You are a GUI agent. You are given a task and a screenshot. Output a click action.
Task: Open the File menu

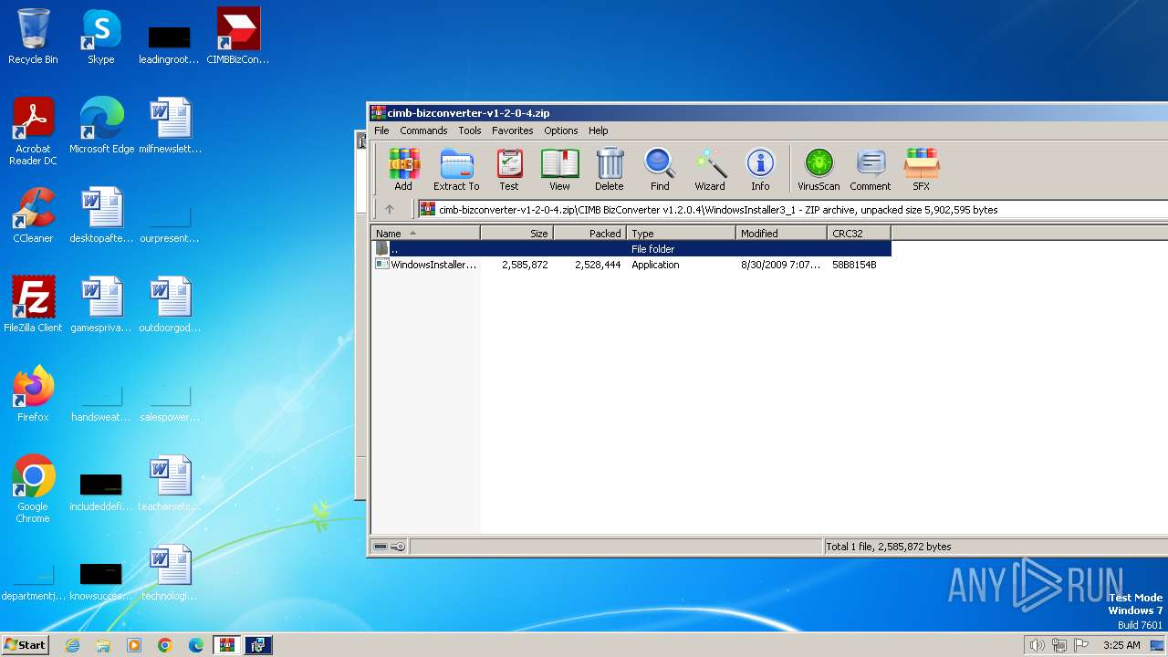coord(381,130)
